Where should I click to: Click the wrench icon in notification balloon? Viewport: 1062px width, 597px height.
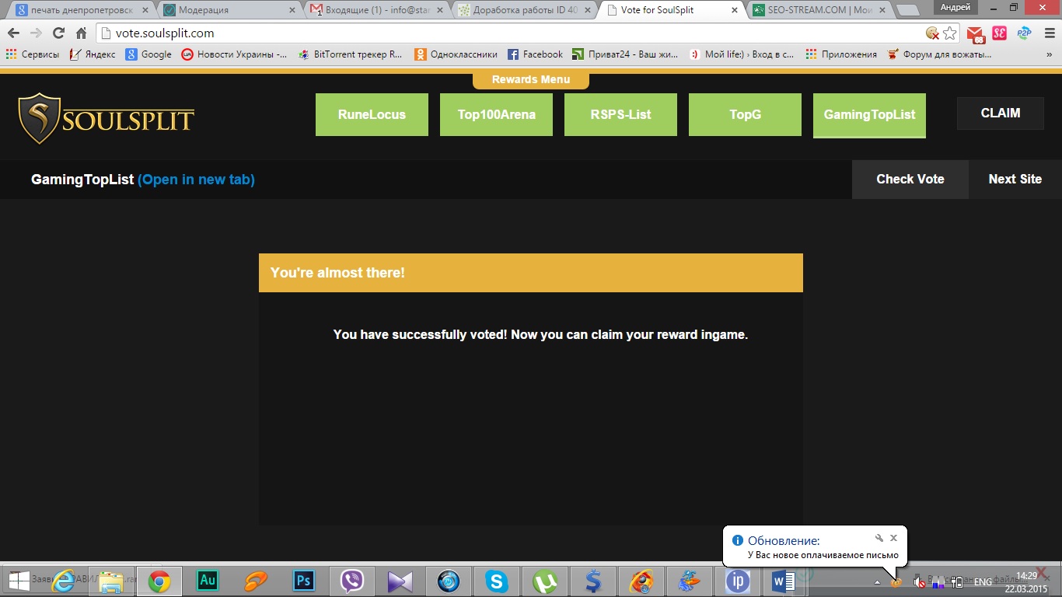coord(879,538)
